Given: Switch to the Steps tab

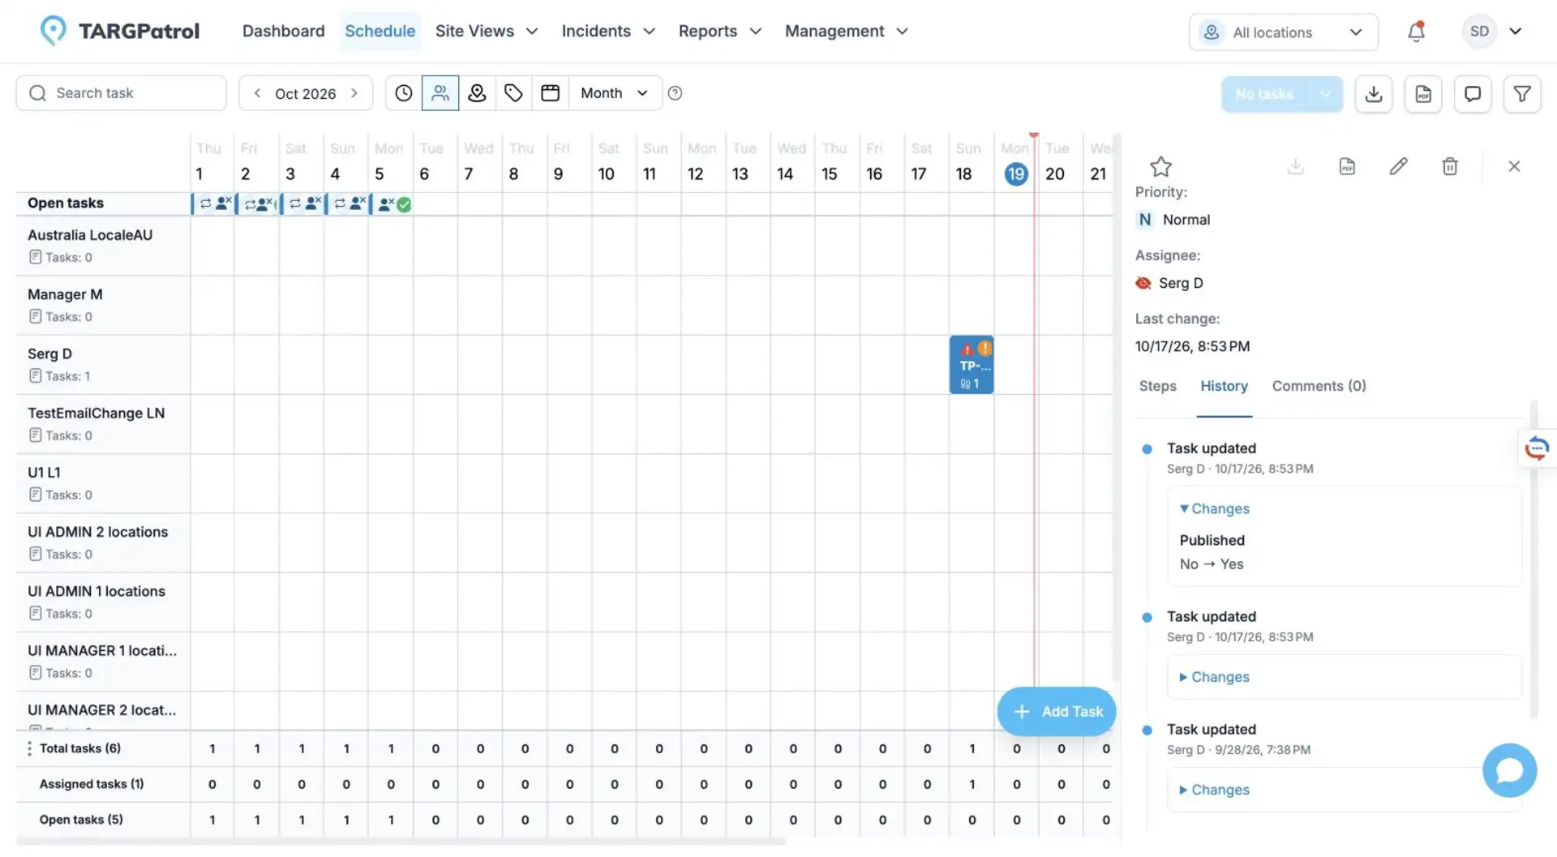Looking at the screenshot, I should coord(1157,386).
